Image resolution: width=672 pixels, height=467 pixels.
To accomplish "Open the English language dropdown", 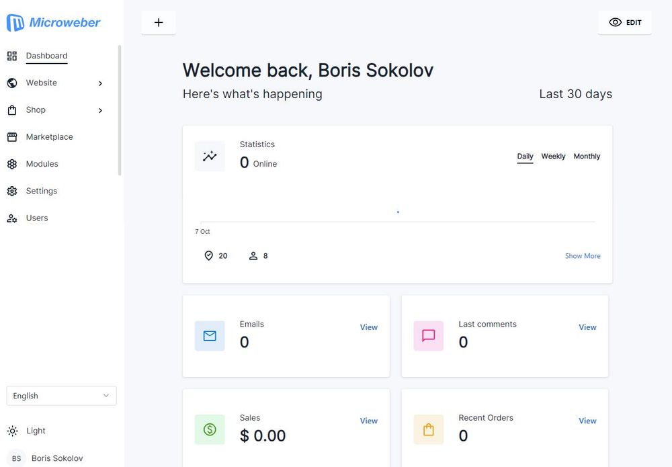I will [x=61, y=396].
